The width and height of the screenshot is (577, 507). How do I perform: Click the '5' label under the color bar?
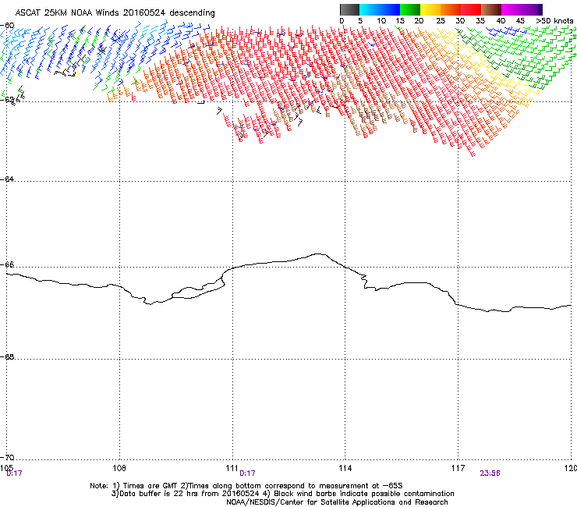tap(360, 21)
